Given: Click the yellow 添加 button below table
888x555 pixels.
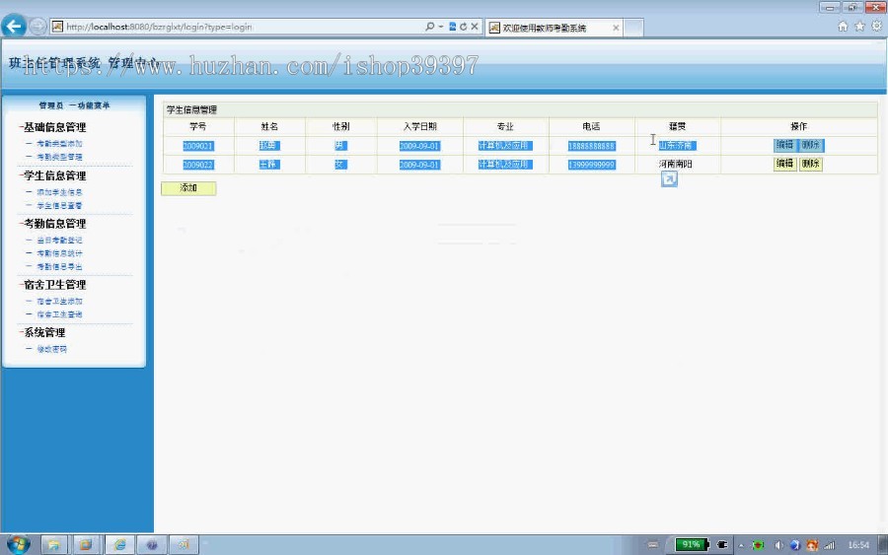Looking at the screenshot, I should (x=188, y=188).
